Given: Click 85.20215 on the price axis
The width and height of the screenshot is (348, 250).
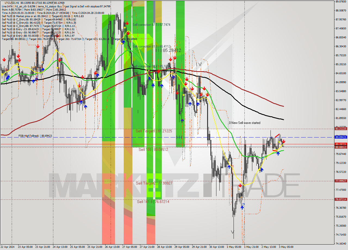Looking at the screenshot, I should [x=341, y=64].
